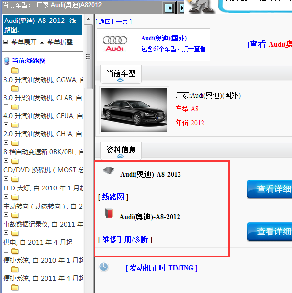Image resolution: width=292 pixels, height=293 pixels.
Task: Select 8 档自动变速箱 0BK/0BL tree item
Action: point(44,152)
